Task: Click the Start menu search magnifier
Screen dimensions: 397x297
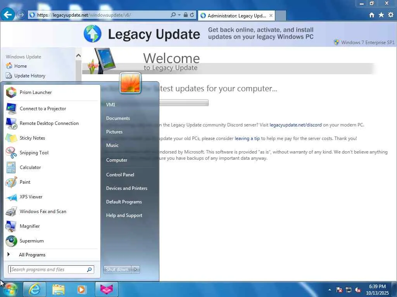Action: [90, 270]
